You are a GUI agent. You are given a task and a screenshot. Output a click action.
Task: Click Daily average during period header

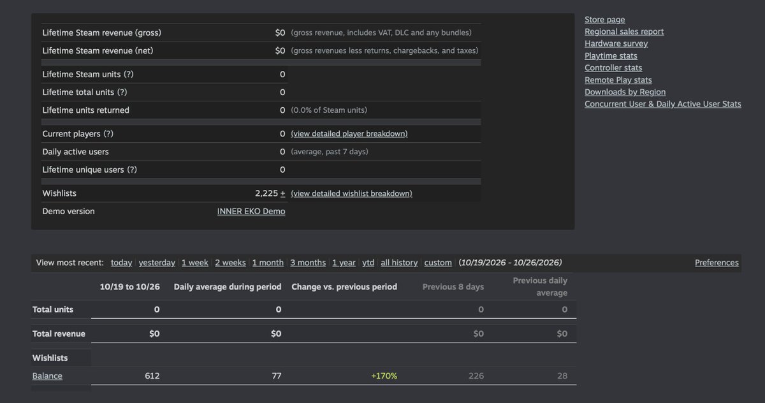[228, 287]
